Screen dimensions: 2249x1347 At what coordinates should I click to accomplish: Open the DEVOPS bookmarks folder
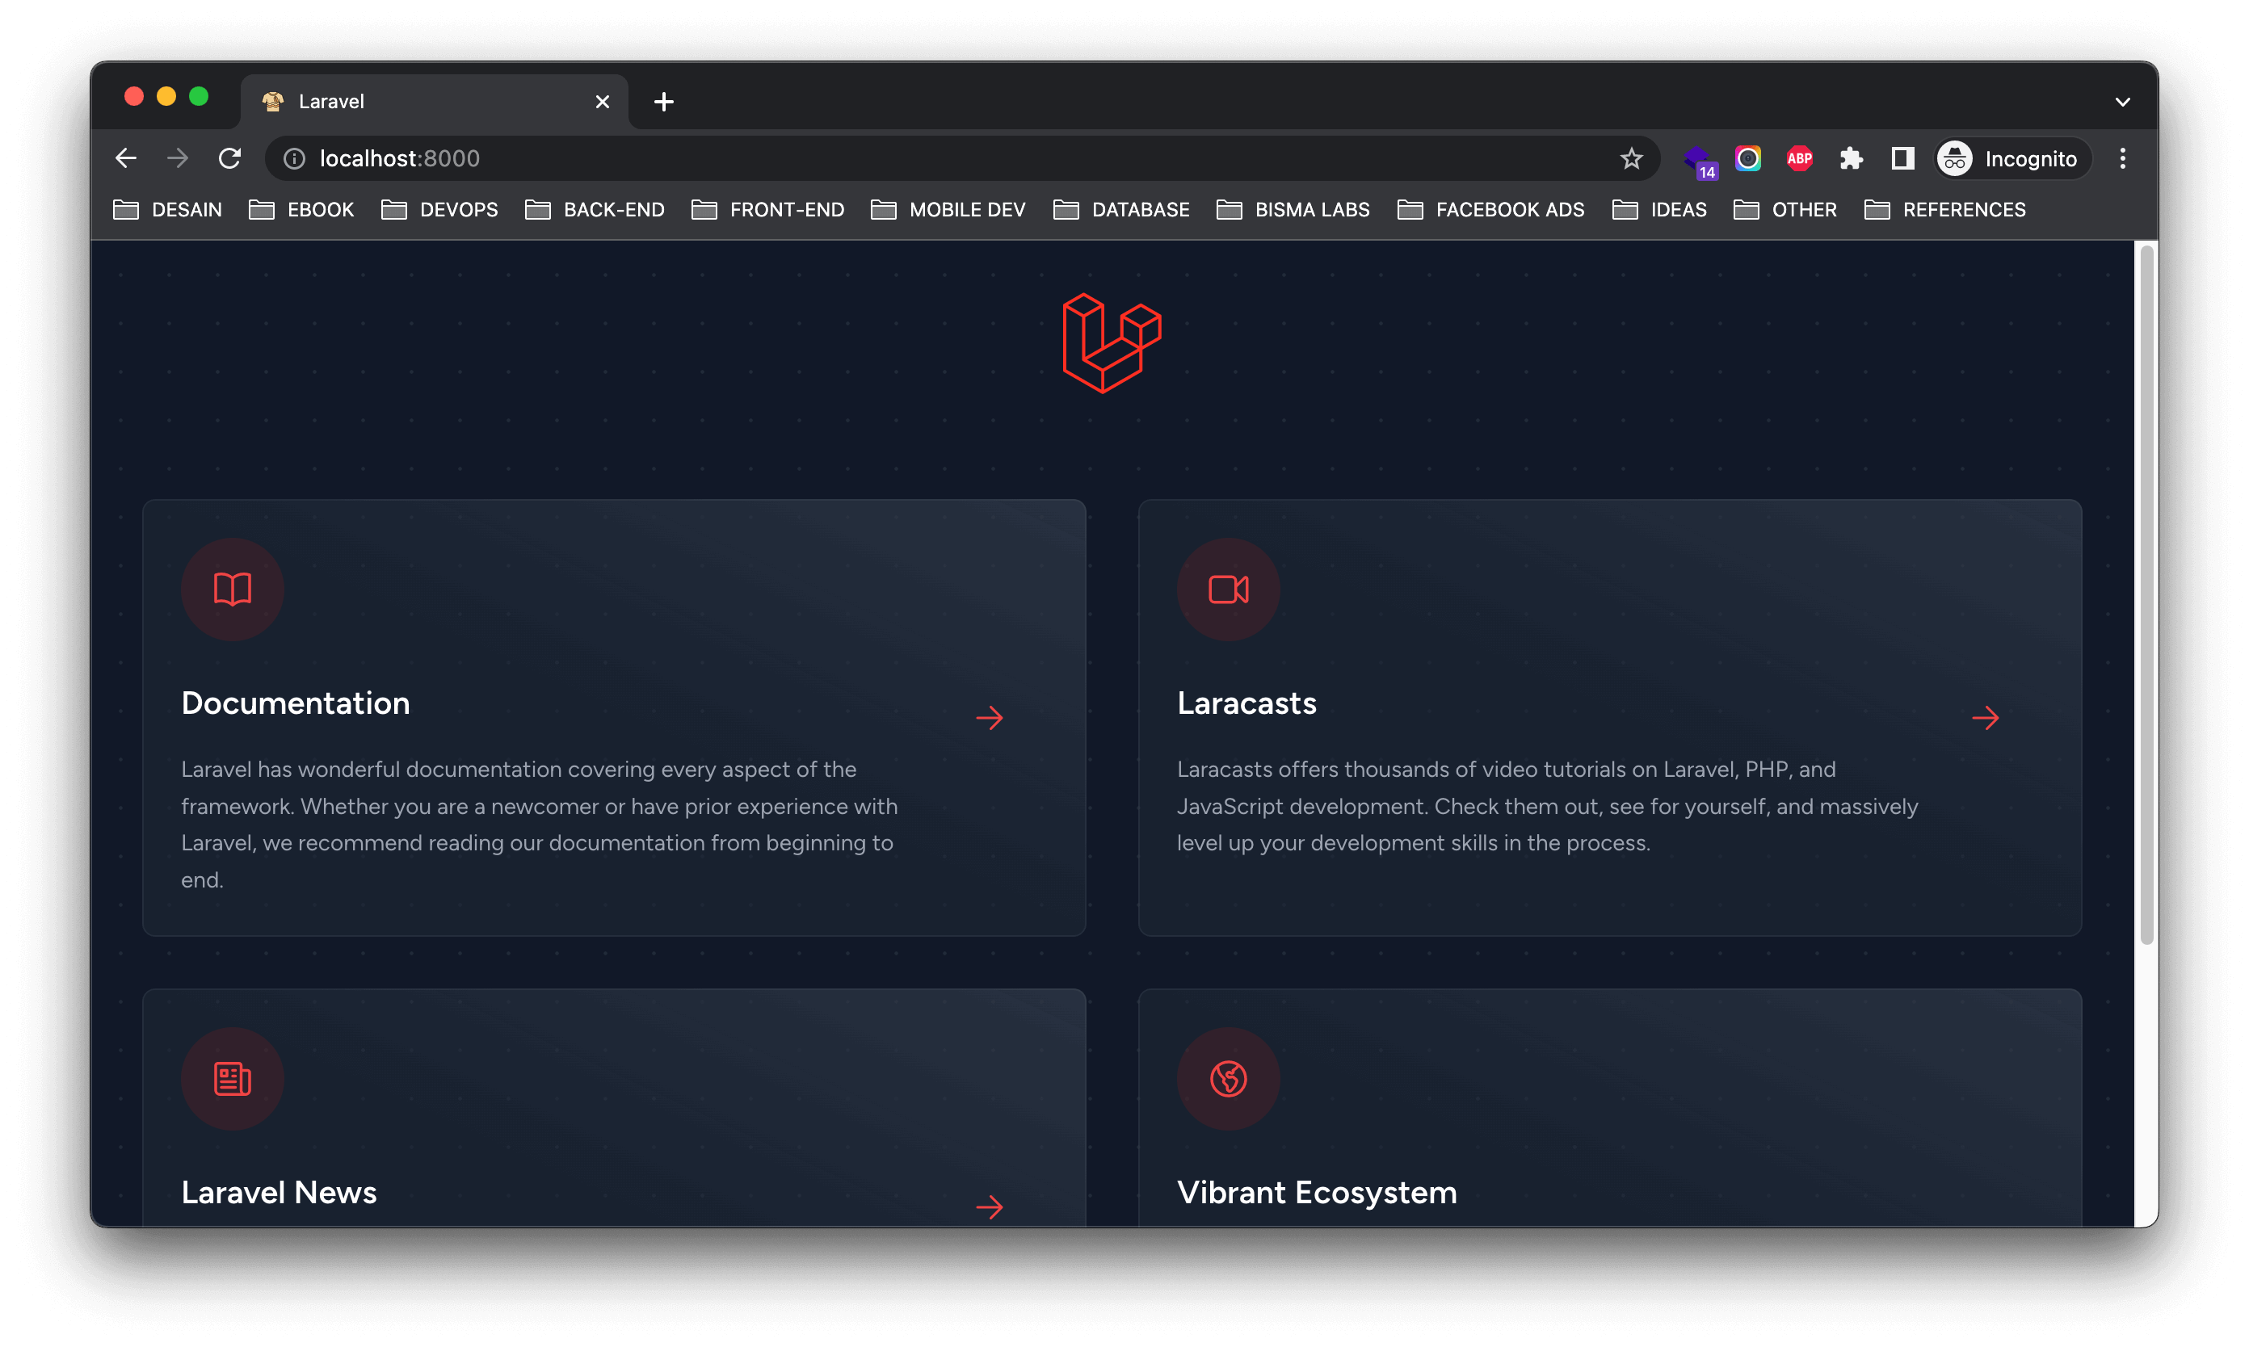click(x=439, y=210)
